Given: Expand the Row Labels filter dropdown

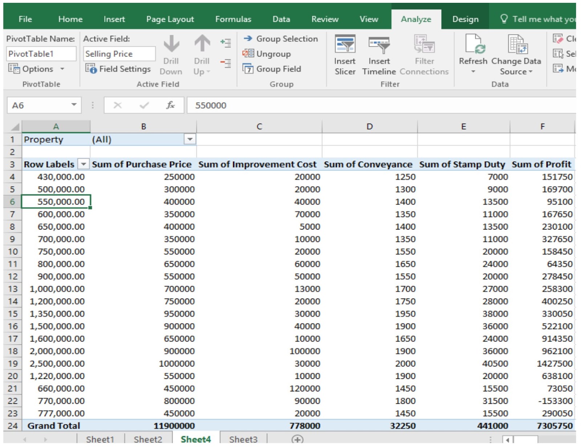Looking at the screenshot, I should (84, 164).
